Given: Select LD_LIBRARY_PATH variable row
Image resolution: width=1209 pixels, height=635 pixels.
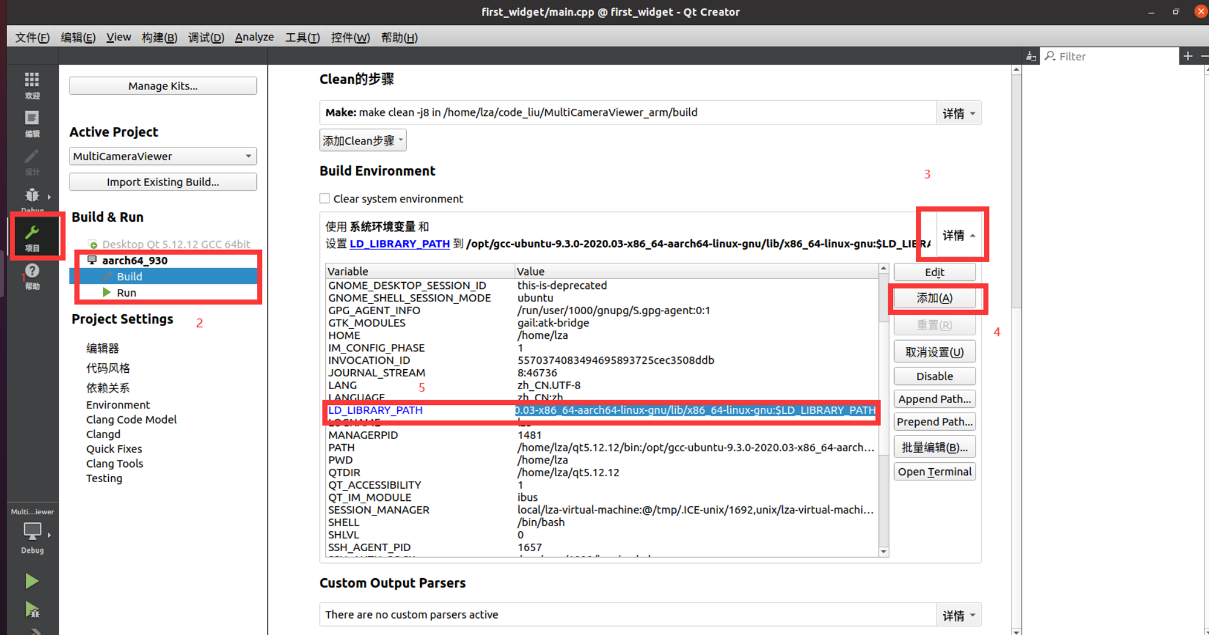Looking at the screenshot, I should [x=601, y=410].
